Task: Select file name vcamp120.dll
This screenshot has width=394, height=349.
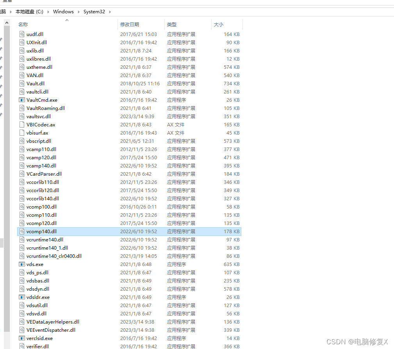Action: pos(41,158)
